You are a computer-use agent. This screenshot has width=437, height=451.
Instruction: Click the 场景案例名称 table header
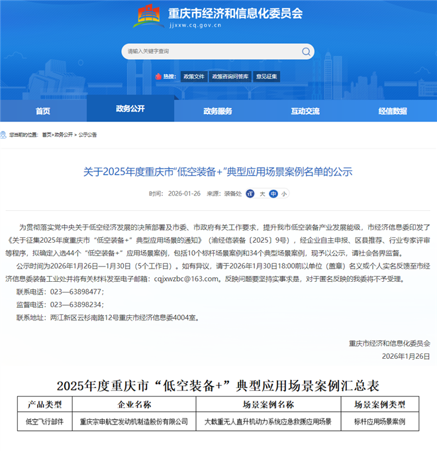268,405
